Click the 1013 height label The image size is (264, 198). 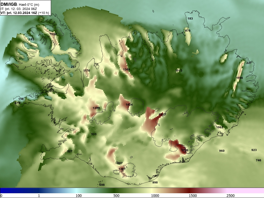[x=179, y=70]
